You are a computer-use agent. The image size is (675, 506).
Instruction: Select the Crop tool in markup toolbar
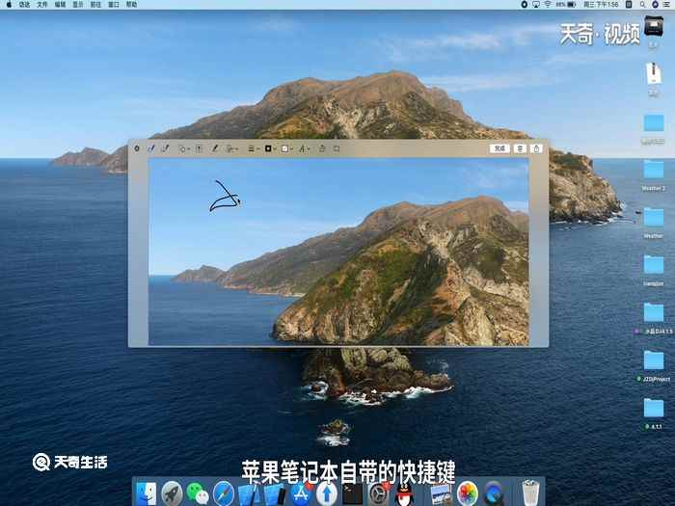[x=337, y=148]
